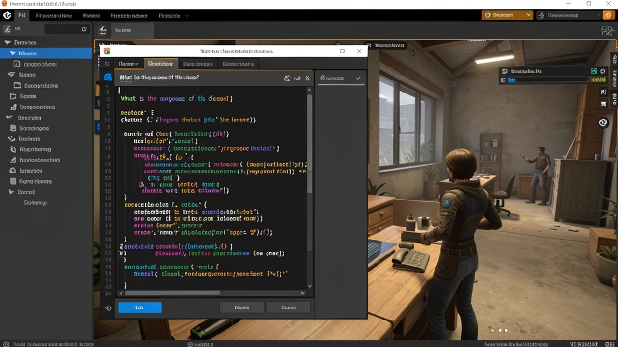Viewport: 618px width, 347px height.
Task: Collapse the topmost tree section in left sidebar
Action: [7, 43]
